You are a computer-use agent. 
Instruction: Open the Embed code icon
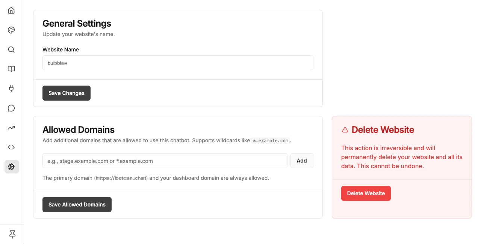tap(11, 147)
